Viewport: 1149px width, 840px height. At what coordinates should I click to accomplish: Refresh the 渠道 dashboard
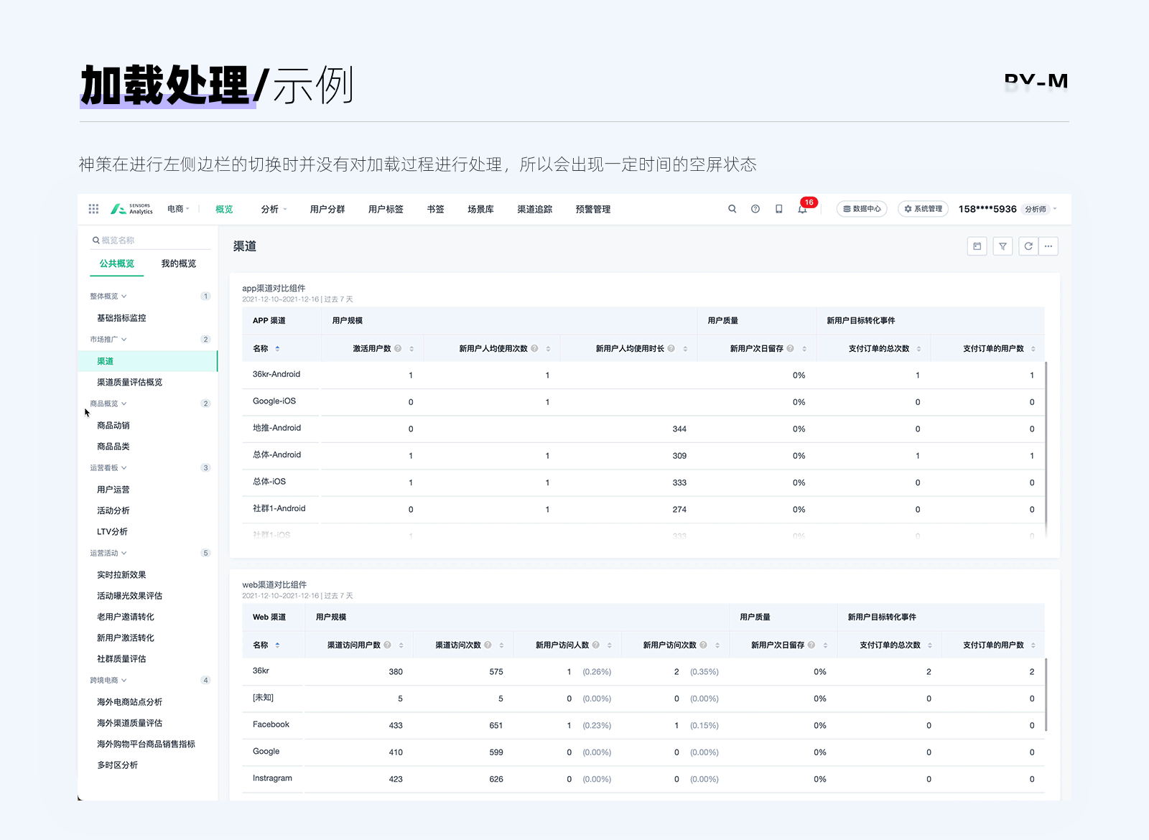click(x=1028, y=246)
